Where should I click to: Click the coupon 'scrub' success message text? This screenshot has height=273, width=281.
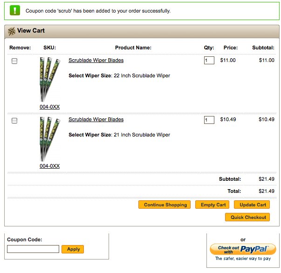98,11
